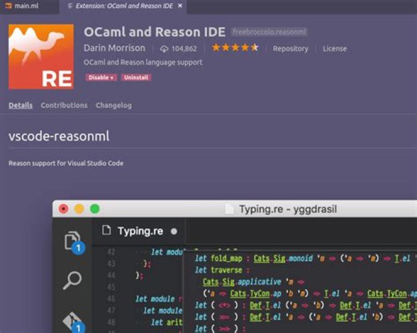Open the Disable dropdown button
Image resolution: width=417 pixels, height=333 pixels.
click(x=101, y=77)
